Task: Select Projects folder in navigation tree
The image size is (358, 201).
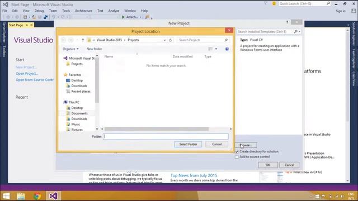Action: tap(74, 64)
